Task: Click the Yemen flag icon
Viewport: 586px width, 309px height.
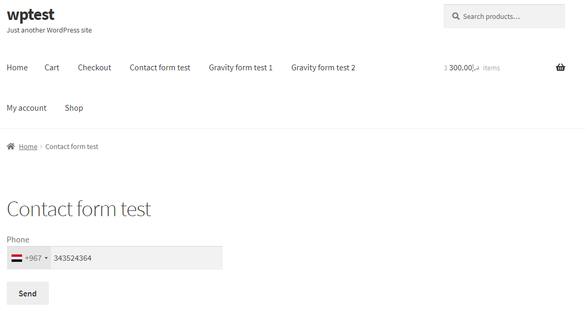Action: click(x=16, y=258)
